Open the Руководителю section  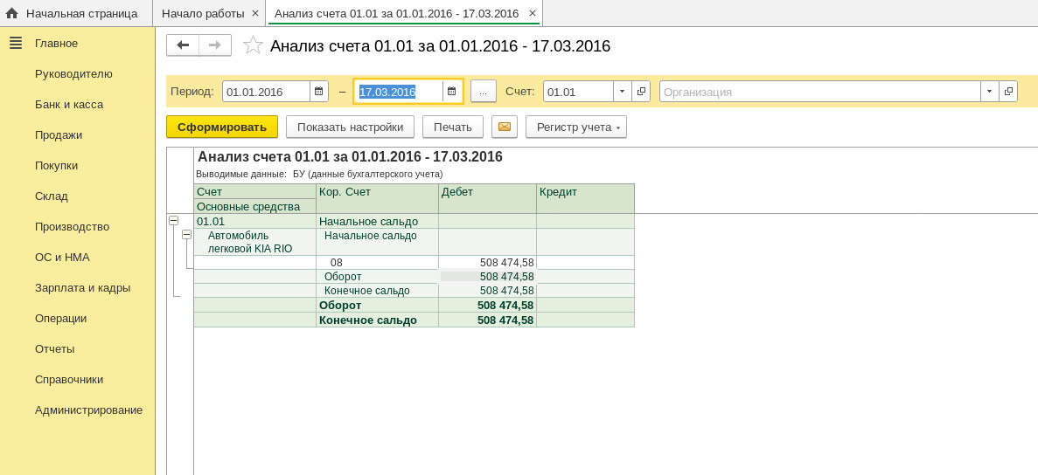(x=73, y=74)
